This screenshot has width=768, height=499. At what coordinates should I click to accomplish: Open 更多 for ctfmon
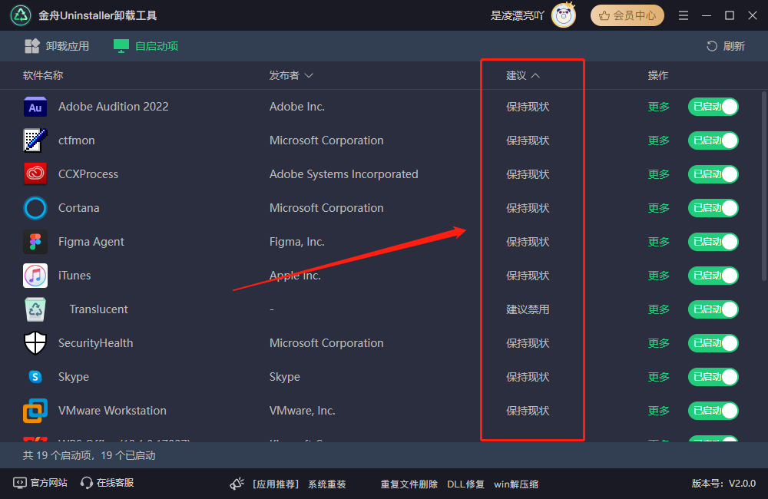pyautogui.click(x=658, y=140)
